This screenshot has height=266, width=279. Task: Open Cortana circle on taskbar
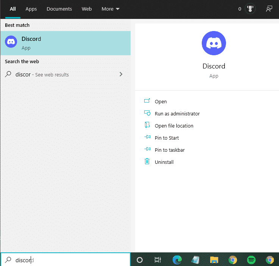tap(140, 260)
